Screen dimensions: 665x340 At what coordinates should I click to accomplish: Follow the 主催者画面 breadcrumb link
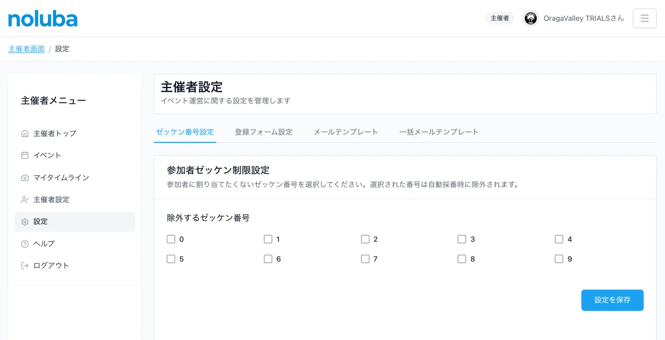coord(27,49)
